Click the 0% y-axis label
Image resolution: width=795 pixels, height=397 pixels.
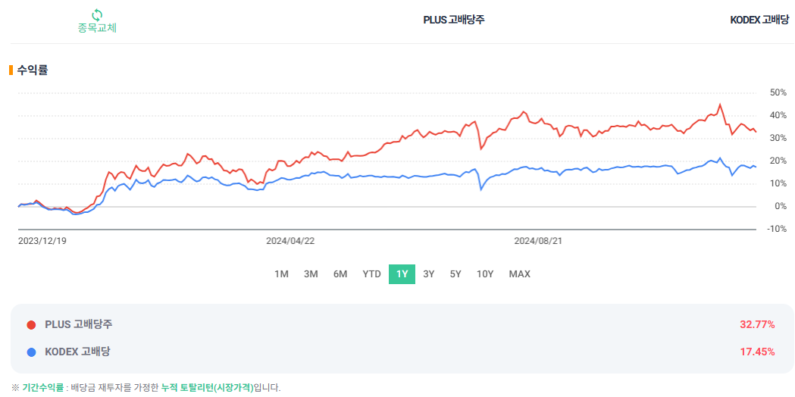click(x=779, y=207)
